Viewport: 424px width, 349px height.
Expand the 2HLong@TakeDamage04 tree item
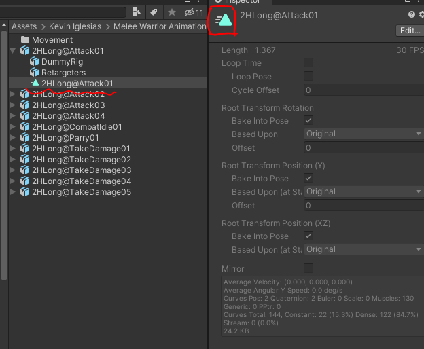(12, 181)
